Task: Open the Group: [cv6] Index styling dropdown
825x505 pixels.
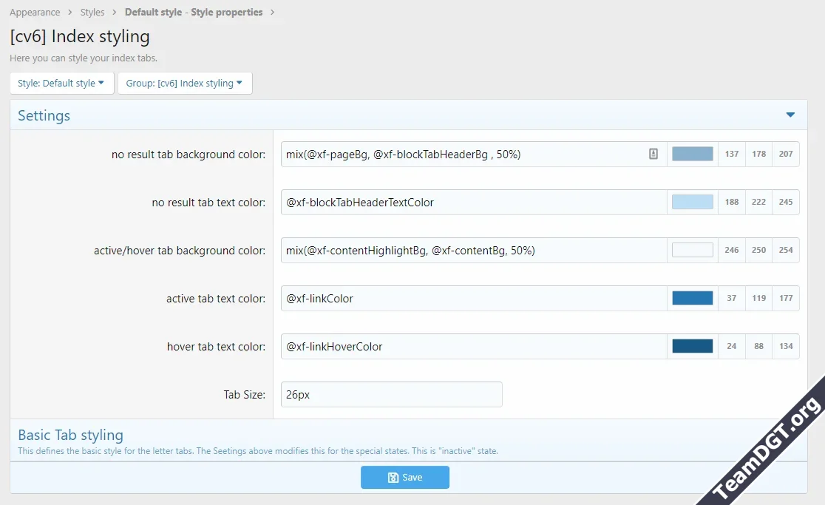Action: (x=184, y=84)
